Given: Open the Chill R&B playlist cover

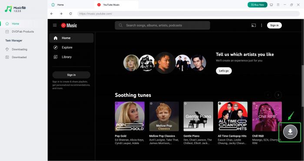Looking at the screenshot, I should tap(267, 116).
